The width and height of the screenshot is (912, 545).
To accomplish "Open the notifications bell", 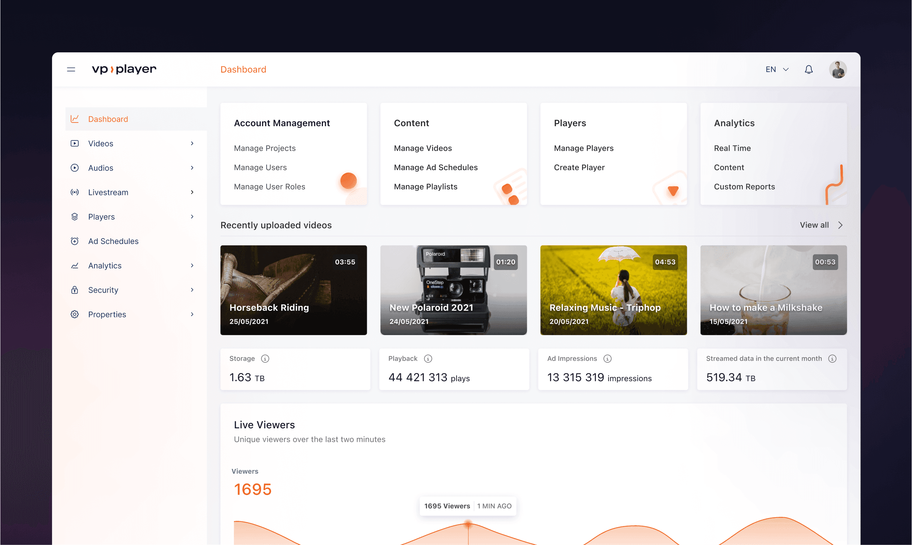I will pyautogui.click(x=808, y=69).
